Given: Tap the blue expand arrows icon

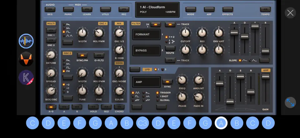Looking at the screenshot, I should (x=290, y=102).
